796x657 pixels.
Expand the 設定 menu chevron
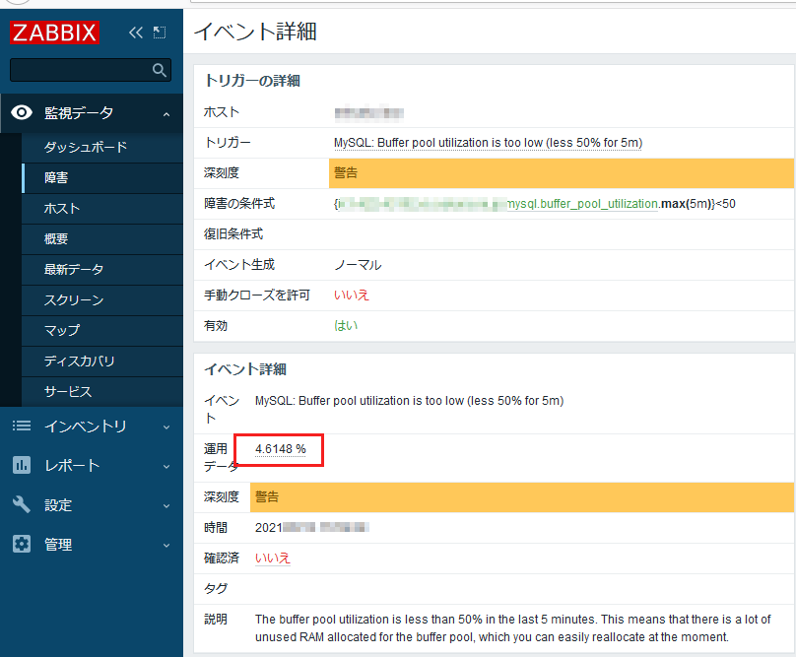(166, 505)
